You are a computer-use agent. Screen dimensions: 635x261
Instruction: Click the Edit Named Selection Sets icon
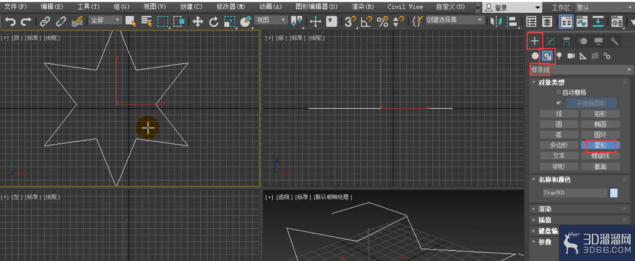pos(417,22)
